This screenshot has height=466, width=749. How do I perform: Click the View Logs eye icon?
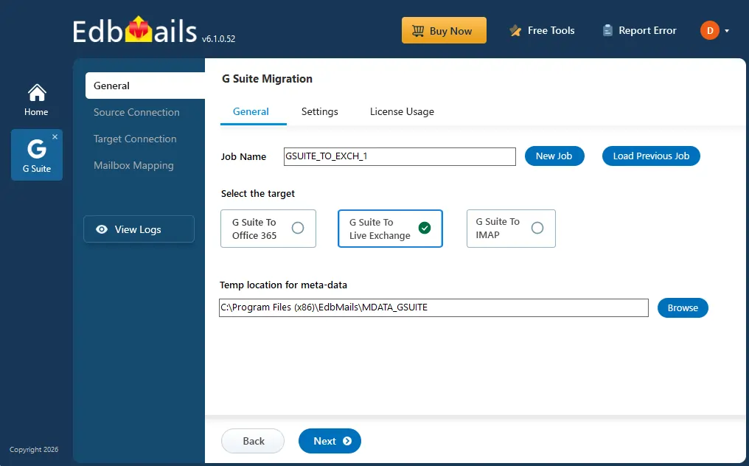pyautogui.click(x=102, y=229)
